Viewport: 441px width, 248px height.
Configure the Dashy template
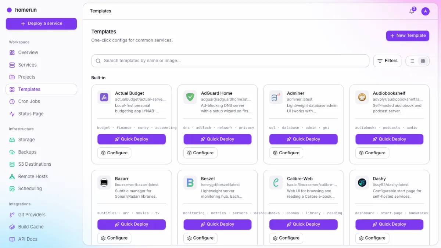[372, 238]
